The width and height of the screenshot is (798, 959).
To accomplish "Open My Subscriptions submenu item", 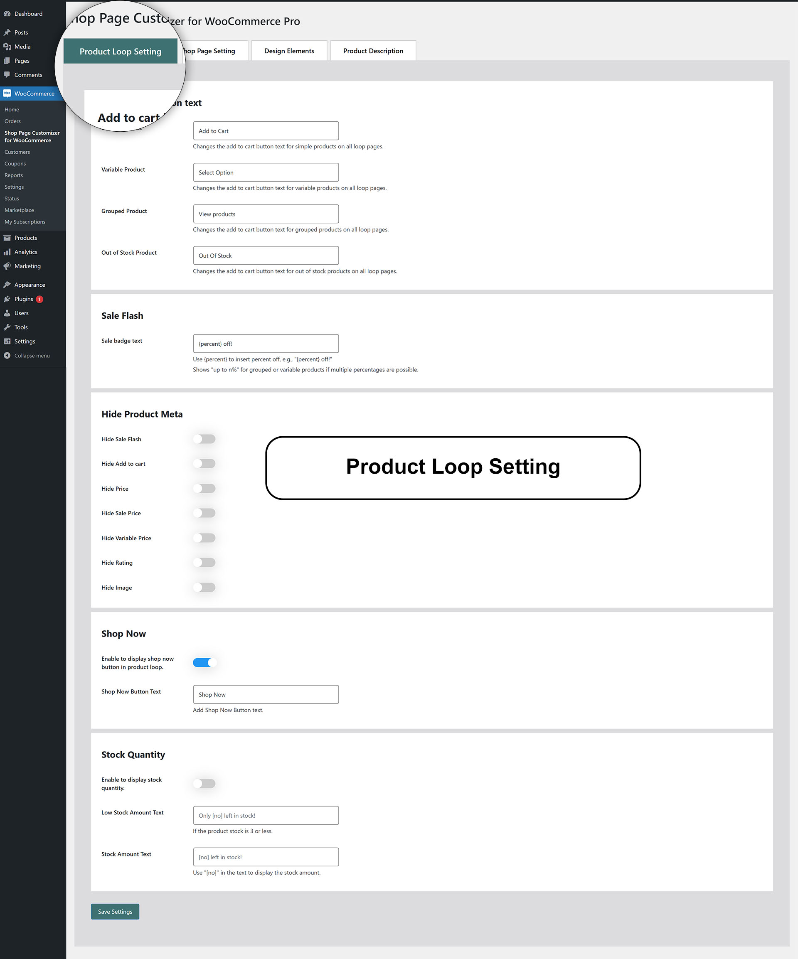I will [25, 222].
